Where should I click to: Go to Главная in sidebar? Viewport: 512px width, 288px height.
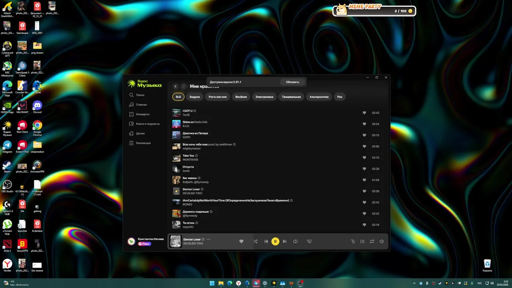pyautogui.click(x=138, y=105)
